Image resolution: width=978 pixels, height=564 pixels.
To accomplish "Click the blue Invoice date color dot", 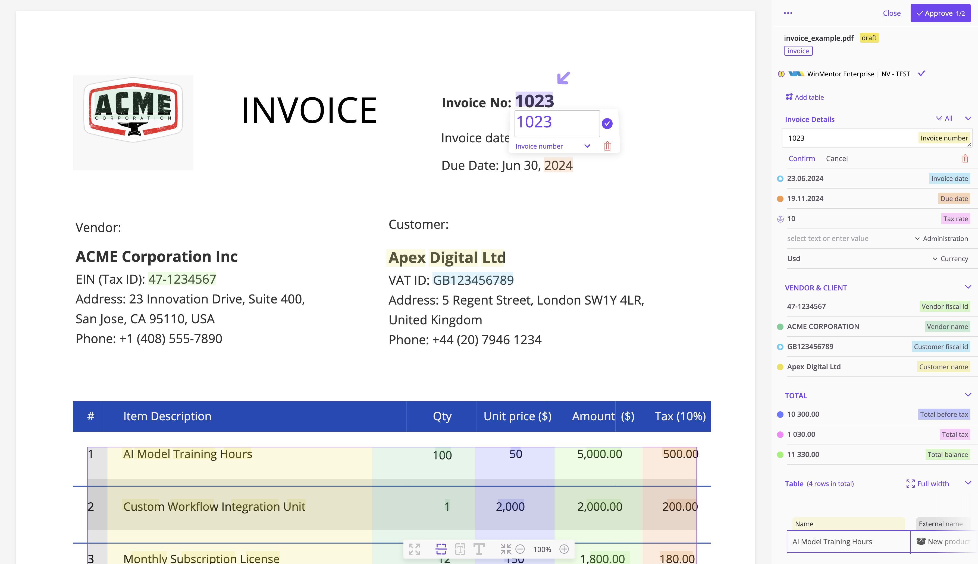I will tap(780, 178).
